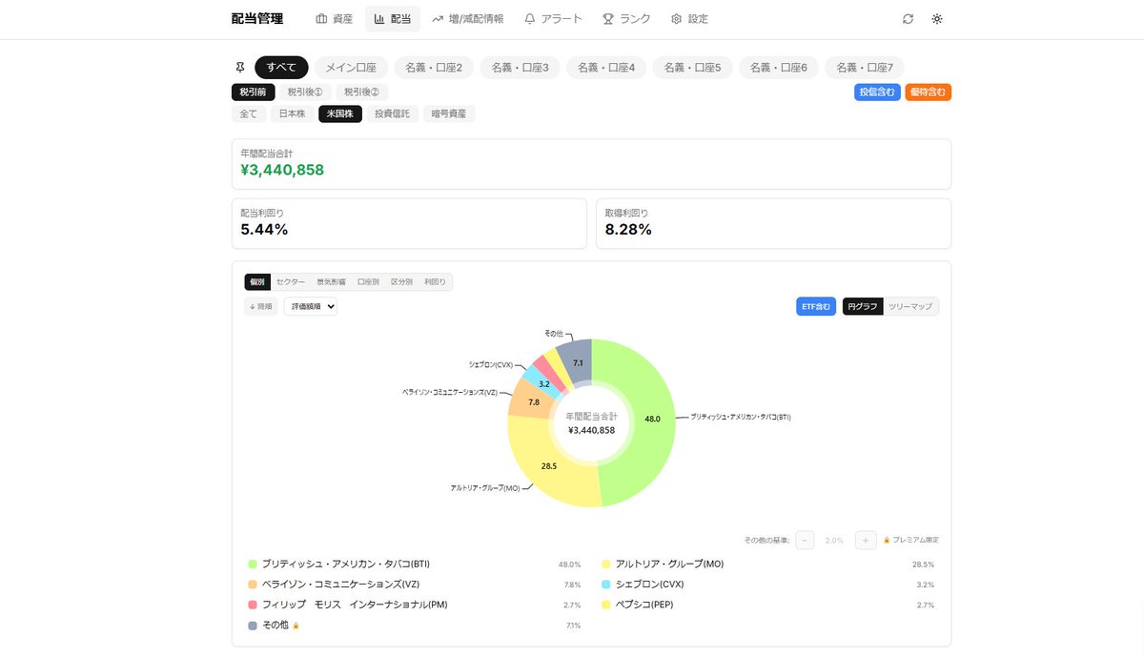Click the pin icon beside すべて

coord(240,68)
